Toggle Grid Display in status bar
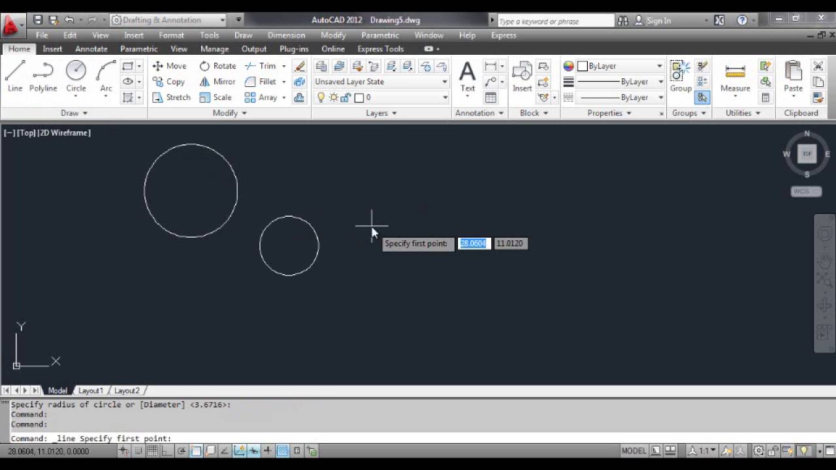 point(152,451)
